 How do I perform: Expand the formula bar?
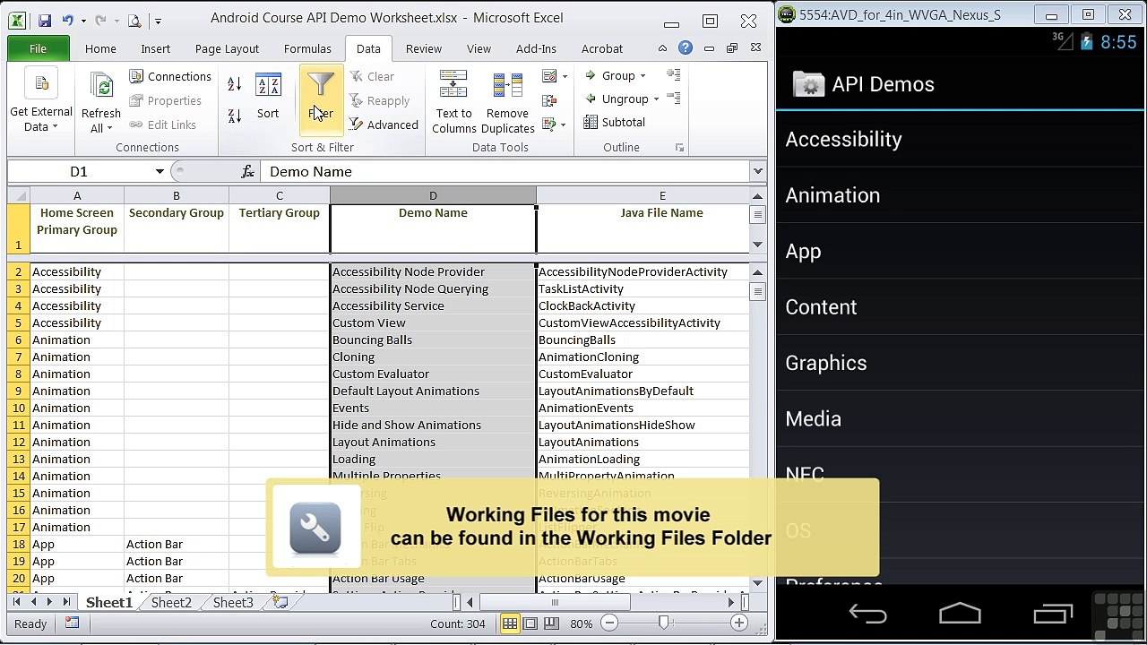pyautogui.click(x=758, y=171)
